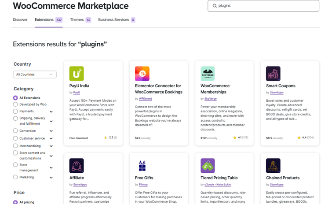Image resolution: width=332 pixels, height=204 pixels.
Task: Expand the Shipping, delivery and fulfillment chevron
Action: click(51, 121)
